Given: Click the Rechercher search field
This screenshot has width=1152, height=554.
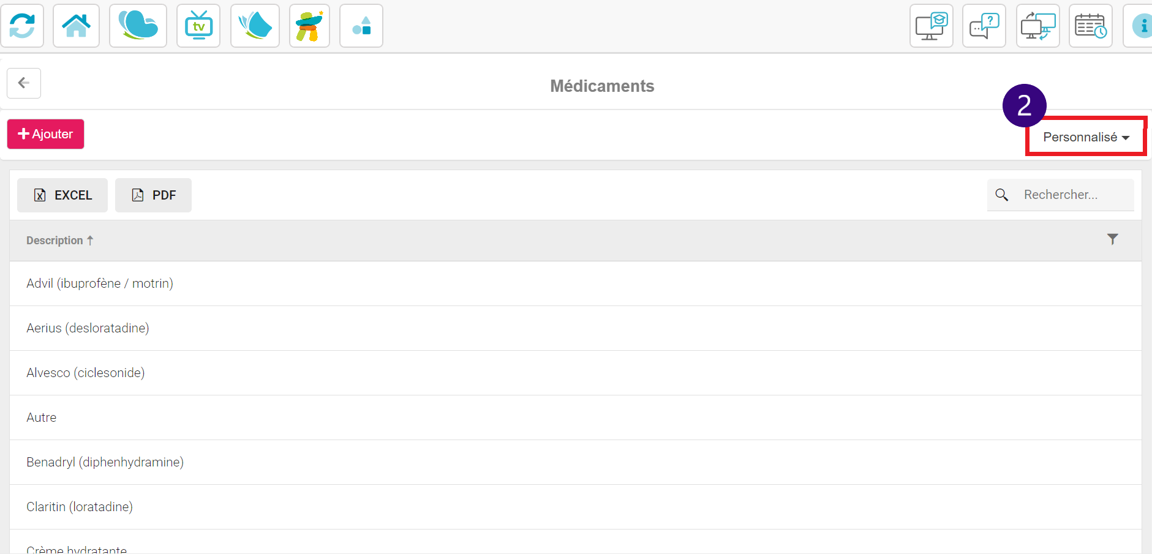Looking at the screenshot, I should click(1061, 195).
